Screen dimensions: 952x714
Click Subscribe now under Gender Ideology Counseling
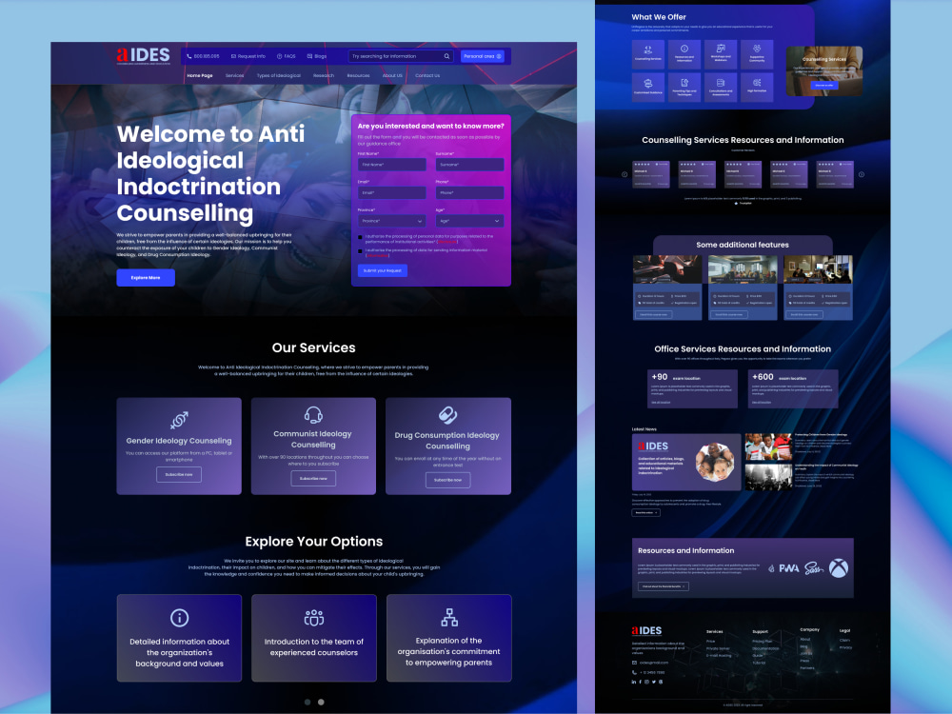(179, 475)
